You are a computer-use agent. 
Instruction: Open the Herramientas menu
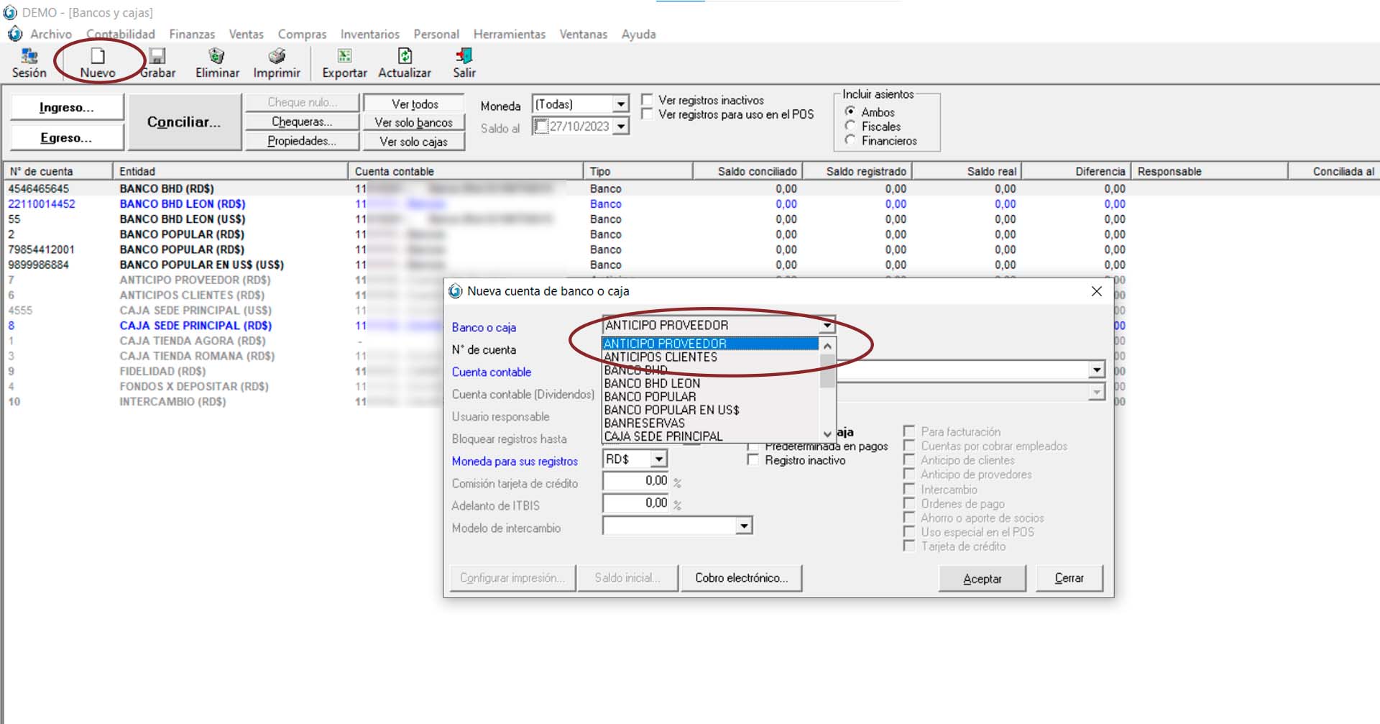[x=509, y=34]
